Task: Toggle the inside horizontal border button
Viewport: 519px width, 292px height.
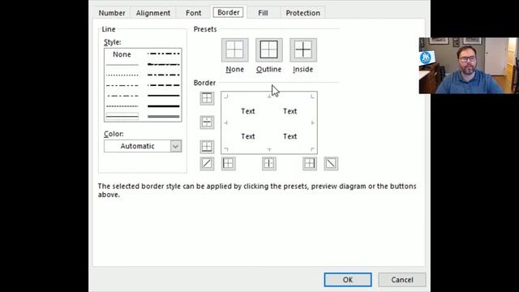Action: pyautogui.click(x=207, y=122)
